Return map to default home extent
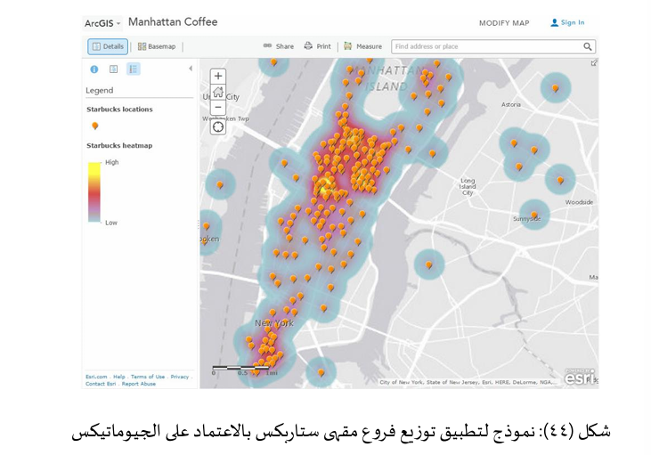 pyautogui.click(x=218, y=92)
